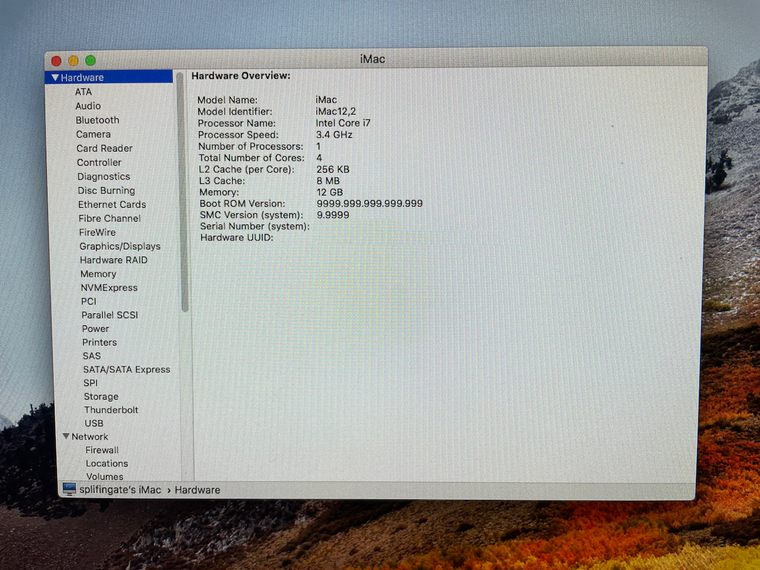Collapse the Hardware disclosure triangle
The width and height of the screenshot is (760, 570).
55,78
